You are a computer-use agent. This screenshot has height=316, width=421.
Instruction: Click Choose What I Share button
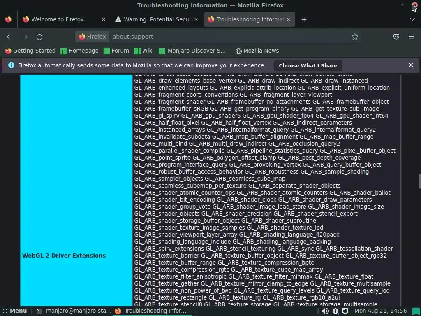pos(308,65)
